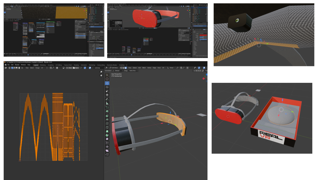The width and height of the screenshot is (321, 180).
Task: Activate the Rotate tool in viewport toolbar
Action: pyautogui.click(x=107, y=87)
